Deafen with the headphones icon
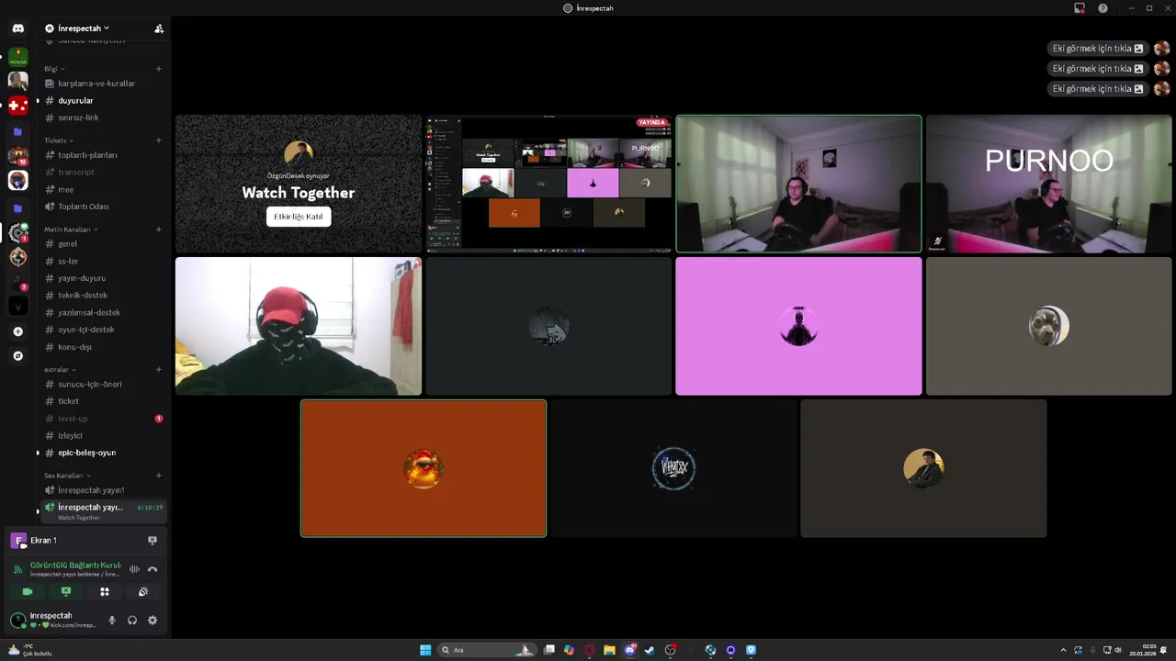 point(132,621)
